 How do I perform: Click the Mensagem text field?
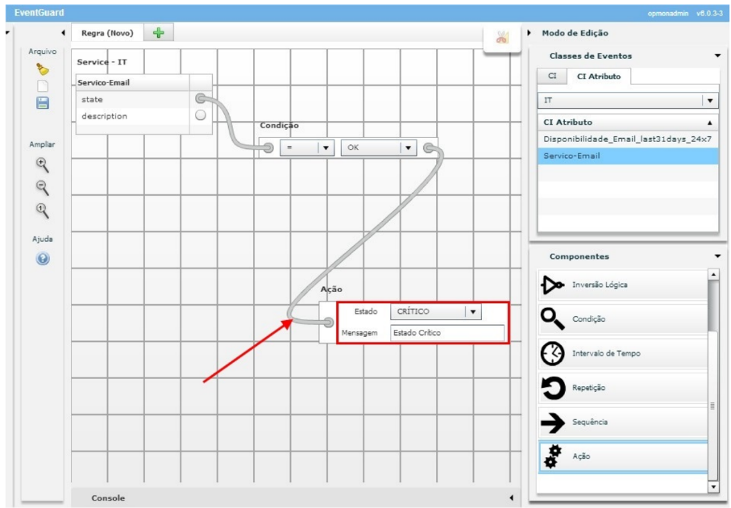(446, 333)
